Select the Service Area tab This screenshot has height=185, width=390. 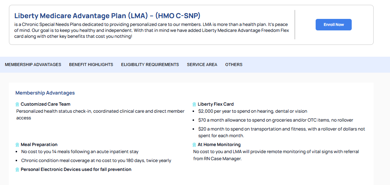[x=202, y=65]
